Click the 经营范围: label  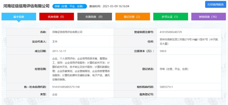[40, 69]
